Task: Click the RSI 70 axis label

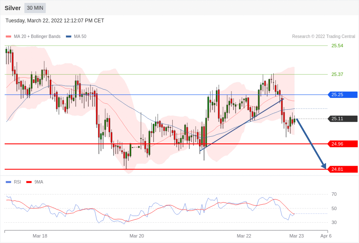Action: 334,194
